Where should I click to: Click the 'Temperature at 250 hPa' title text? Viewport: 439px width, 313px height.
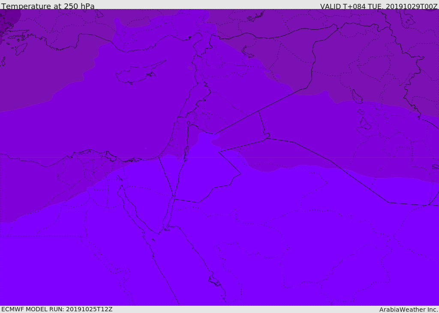pos(48,6)
